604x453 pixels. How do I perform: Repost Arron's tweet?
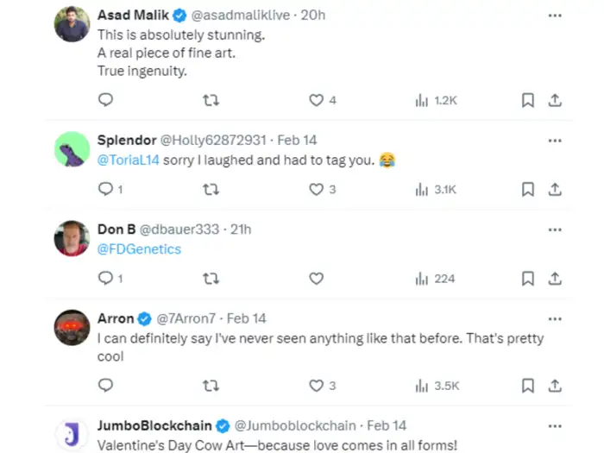tap(210, 385)
